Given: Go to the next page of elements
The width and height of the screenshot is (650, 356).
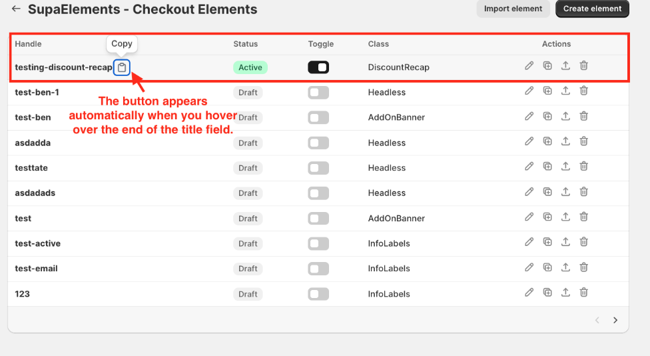Looking at the screenshot, I should (615, 321).
